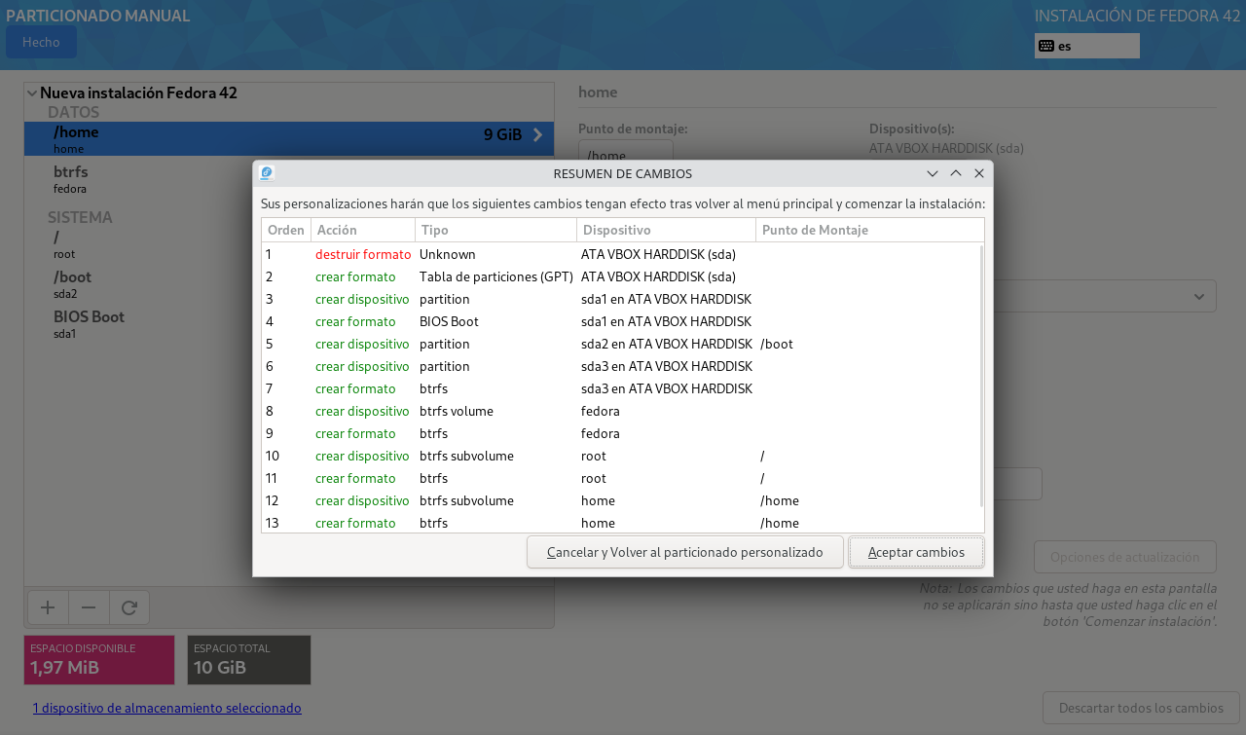The image size is (1246, 735).
Task: Expand the /home partition chevron arrow
Action: [x=537, y=135]
